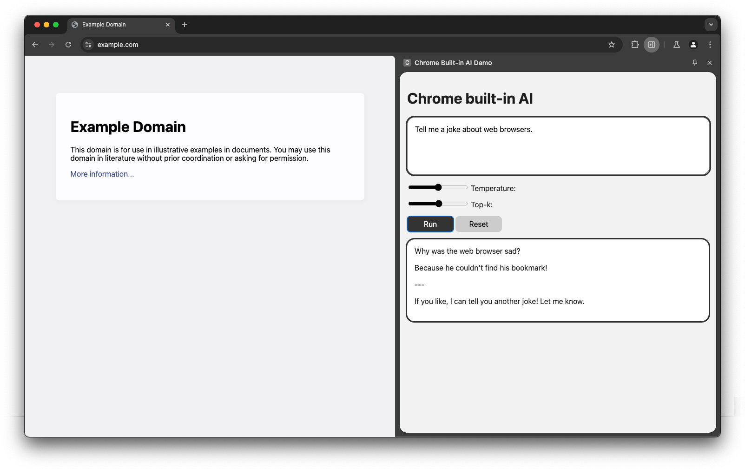Open a new tab with plus button
Image resolution: width=745 pixels, height=469 pixels.
click(x=185, y=25)
